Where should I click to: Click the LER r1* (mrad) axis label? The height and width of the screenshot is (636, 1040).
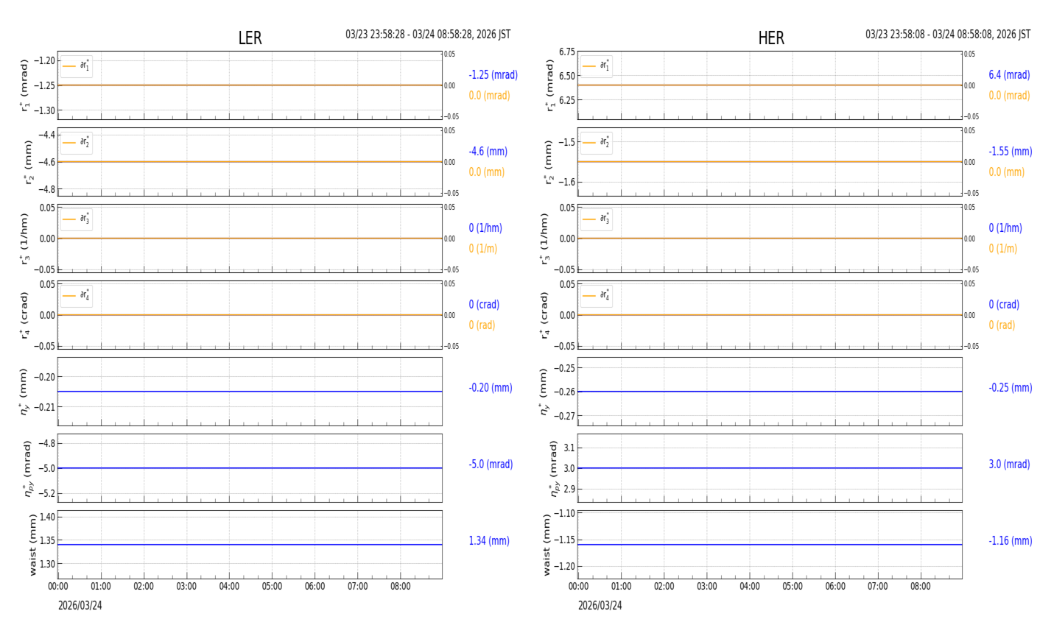coord(24,85)
